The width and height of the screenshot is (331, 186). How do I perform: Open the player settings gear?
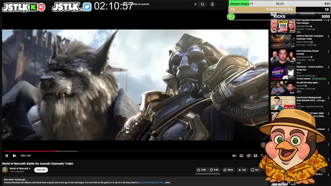tap(249, 156)
